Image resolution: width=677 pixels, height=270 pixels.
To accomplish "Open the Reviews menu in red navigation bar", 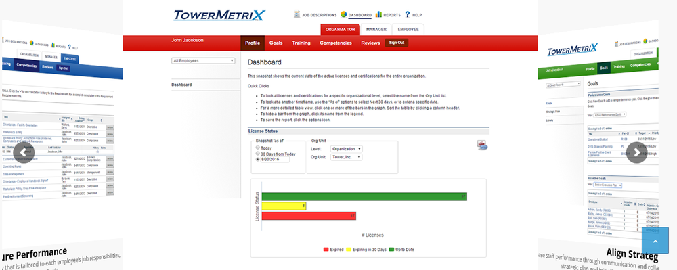I will tap(370, 43).
